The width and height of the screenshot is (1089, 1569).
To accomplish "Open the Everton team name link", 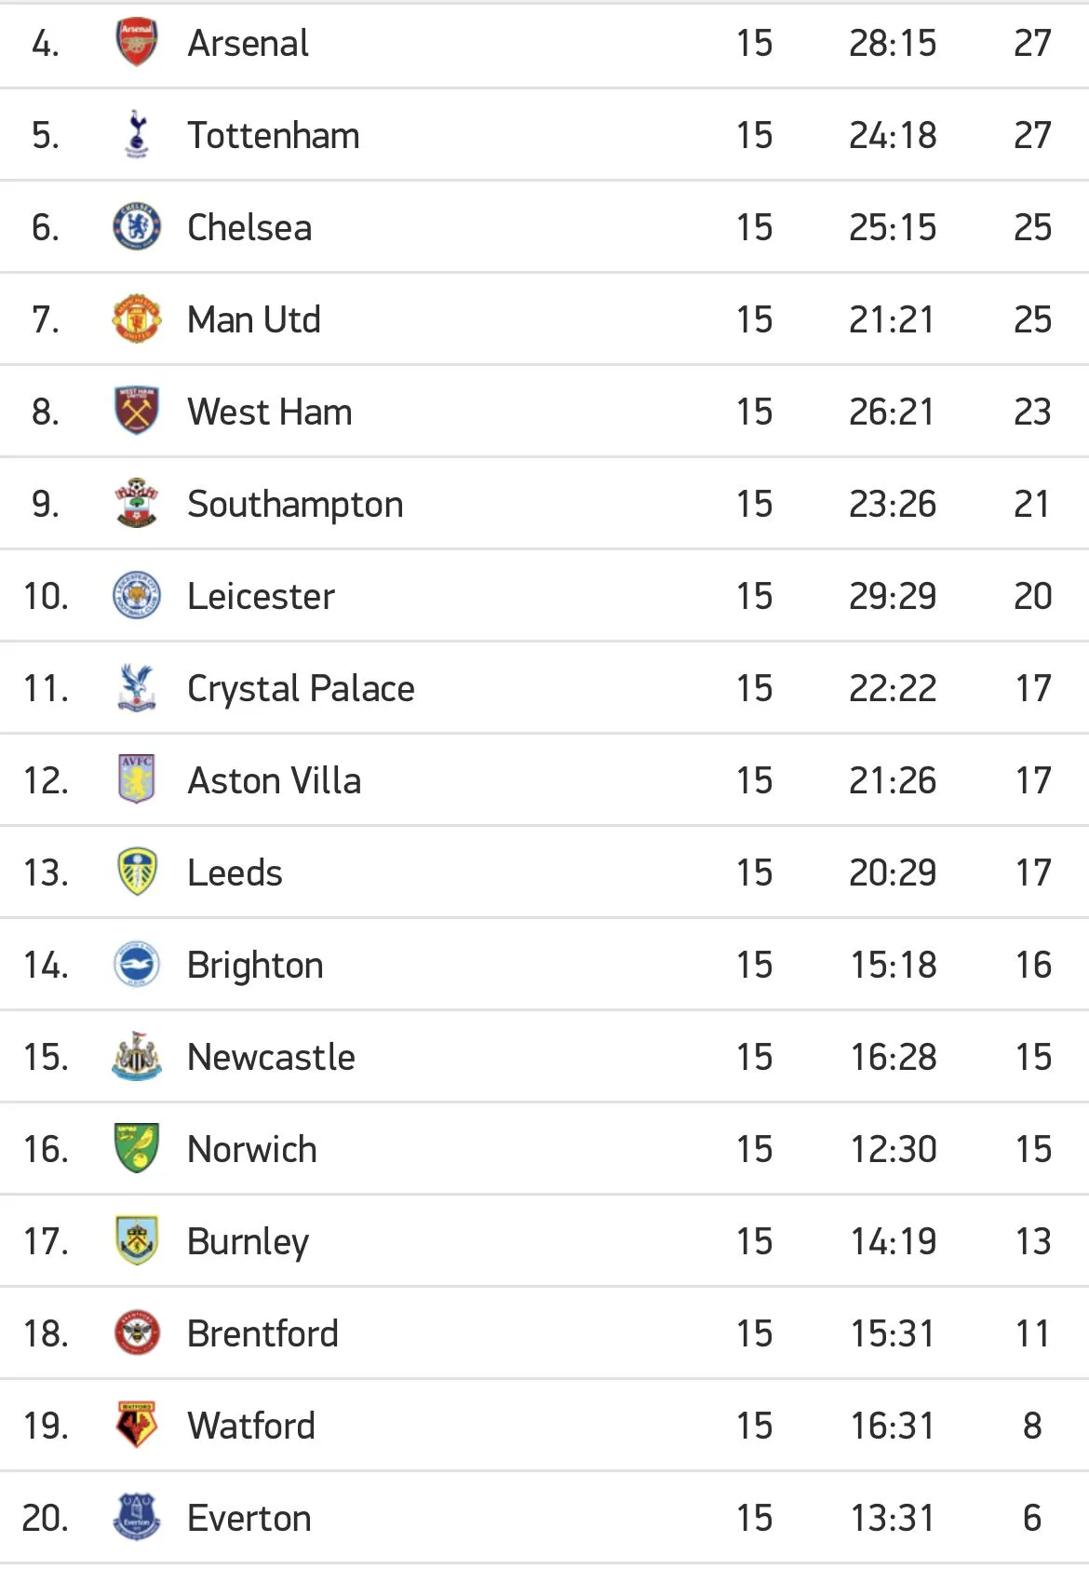I will coord(249,1518).
